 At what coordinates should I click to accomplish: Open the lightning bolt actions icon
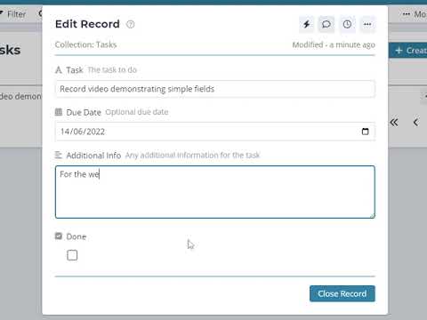click(x=307, y=24)
